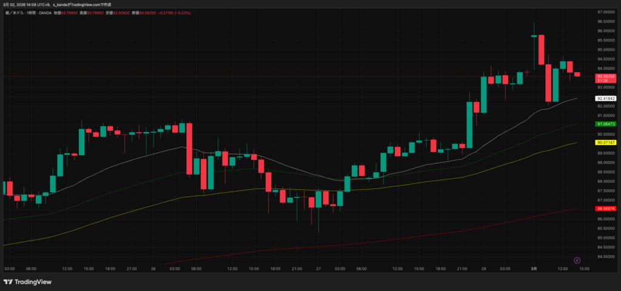
Task: Select the 27 date marker on time axis
Action: (x=317, y=268)
